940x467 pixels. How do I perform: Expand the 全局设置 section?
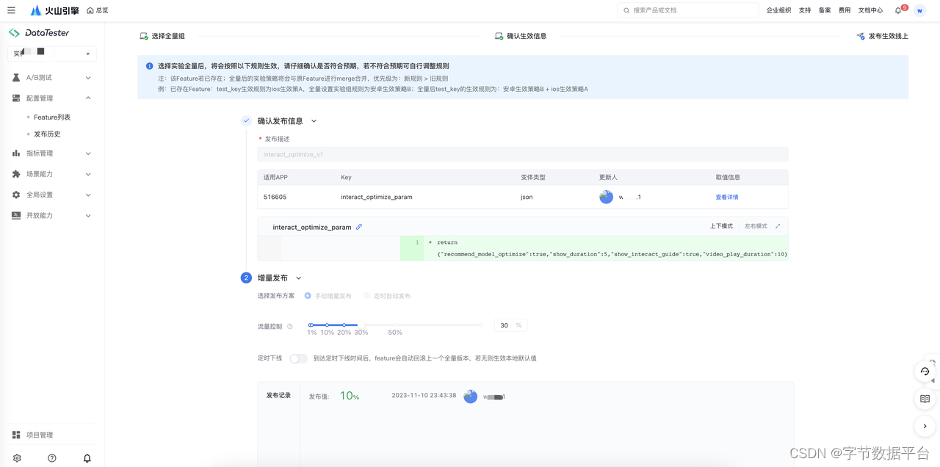point(88,195)
